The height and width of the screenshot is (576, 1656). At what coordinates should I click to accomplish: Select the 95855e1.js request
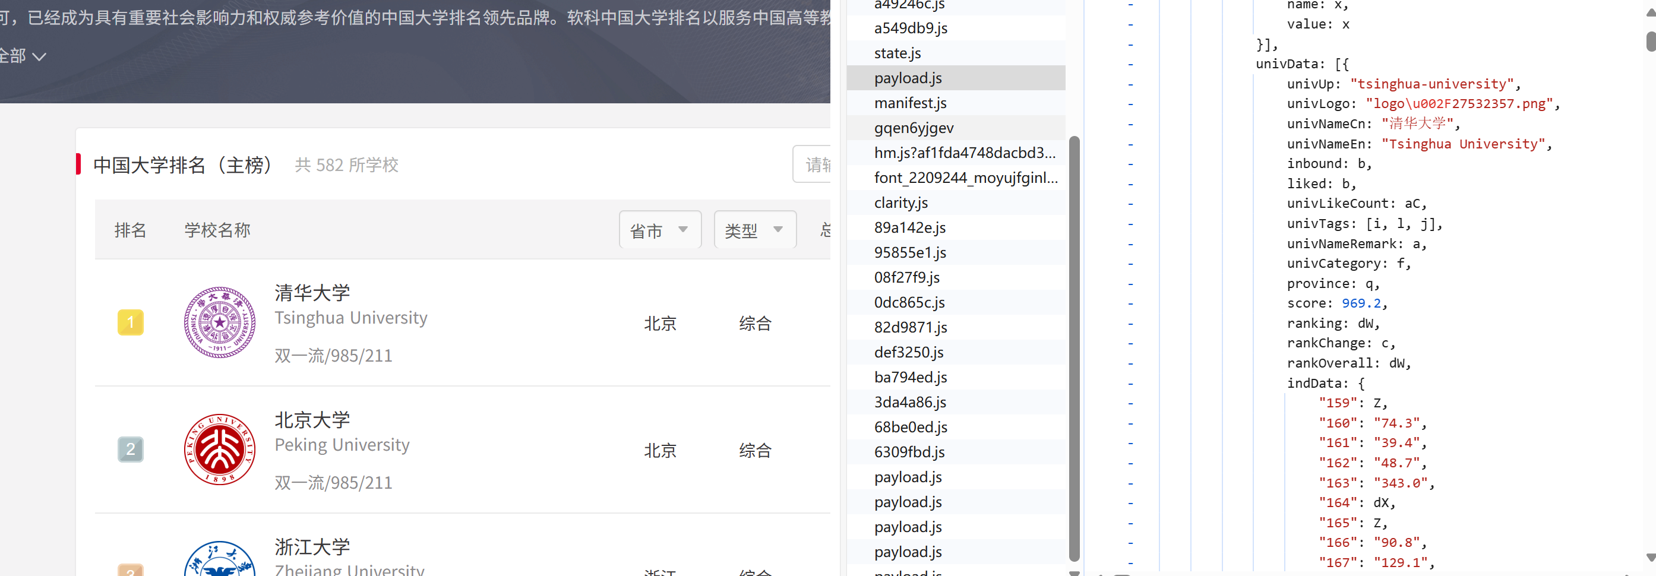click(955, 252)
